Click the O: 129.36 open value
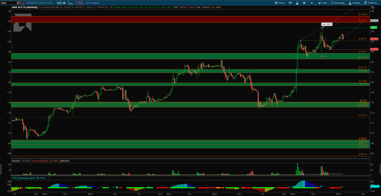 pos(65,7)
